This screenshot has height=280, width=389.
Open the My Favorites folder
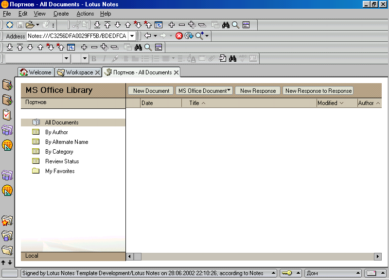click(x=60, y=171)
